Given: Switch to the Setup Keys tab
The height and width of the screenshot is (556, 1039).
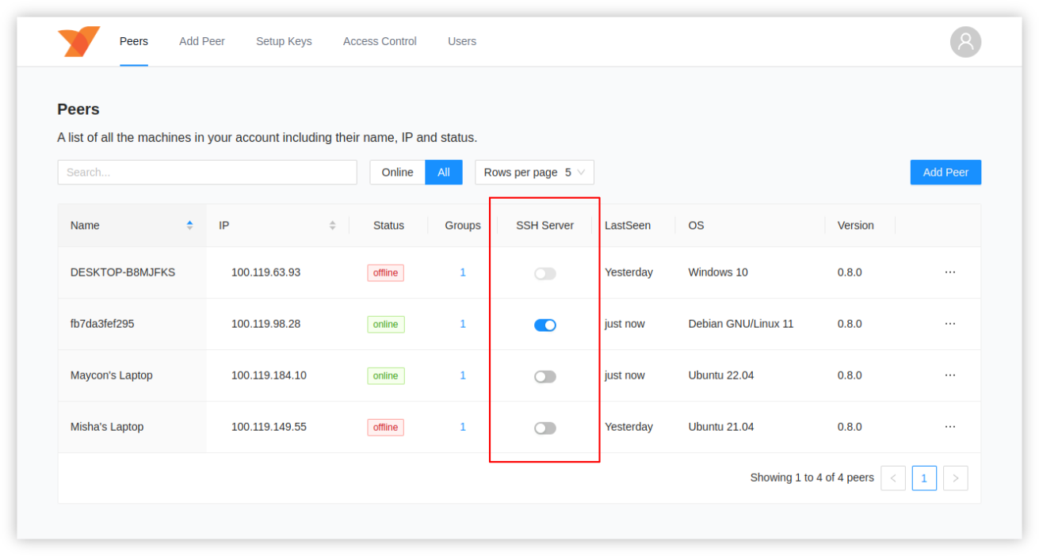Looking at the screenshot, I should [284, 41].
